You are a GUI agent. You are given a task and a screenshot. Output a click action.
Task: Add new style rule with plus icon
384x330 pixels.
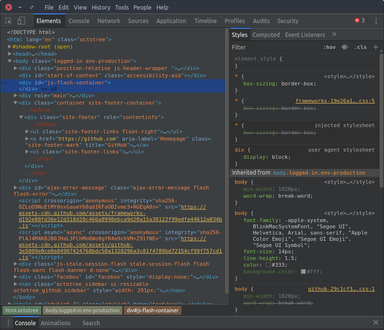tap(376, 47)
